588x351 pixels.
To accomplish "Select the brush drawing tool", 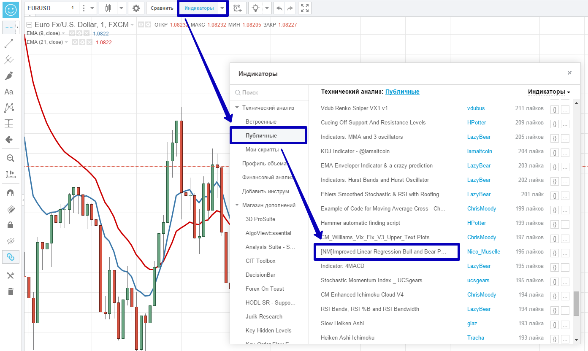I will click(9, 76).
